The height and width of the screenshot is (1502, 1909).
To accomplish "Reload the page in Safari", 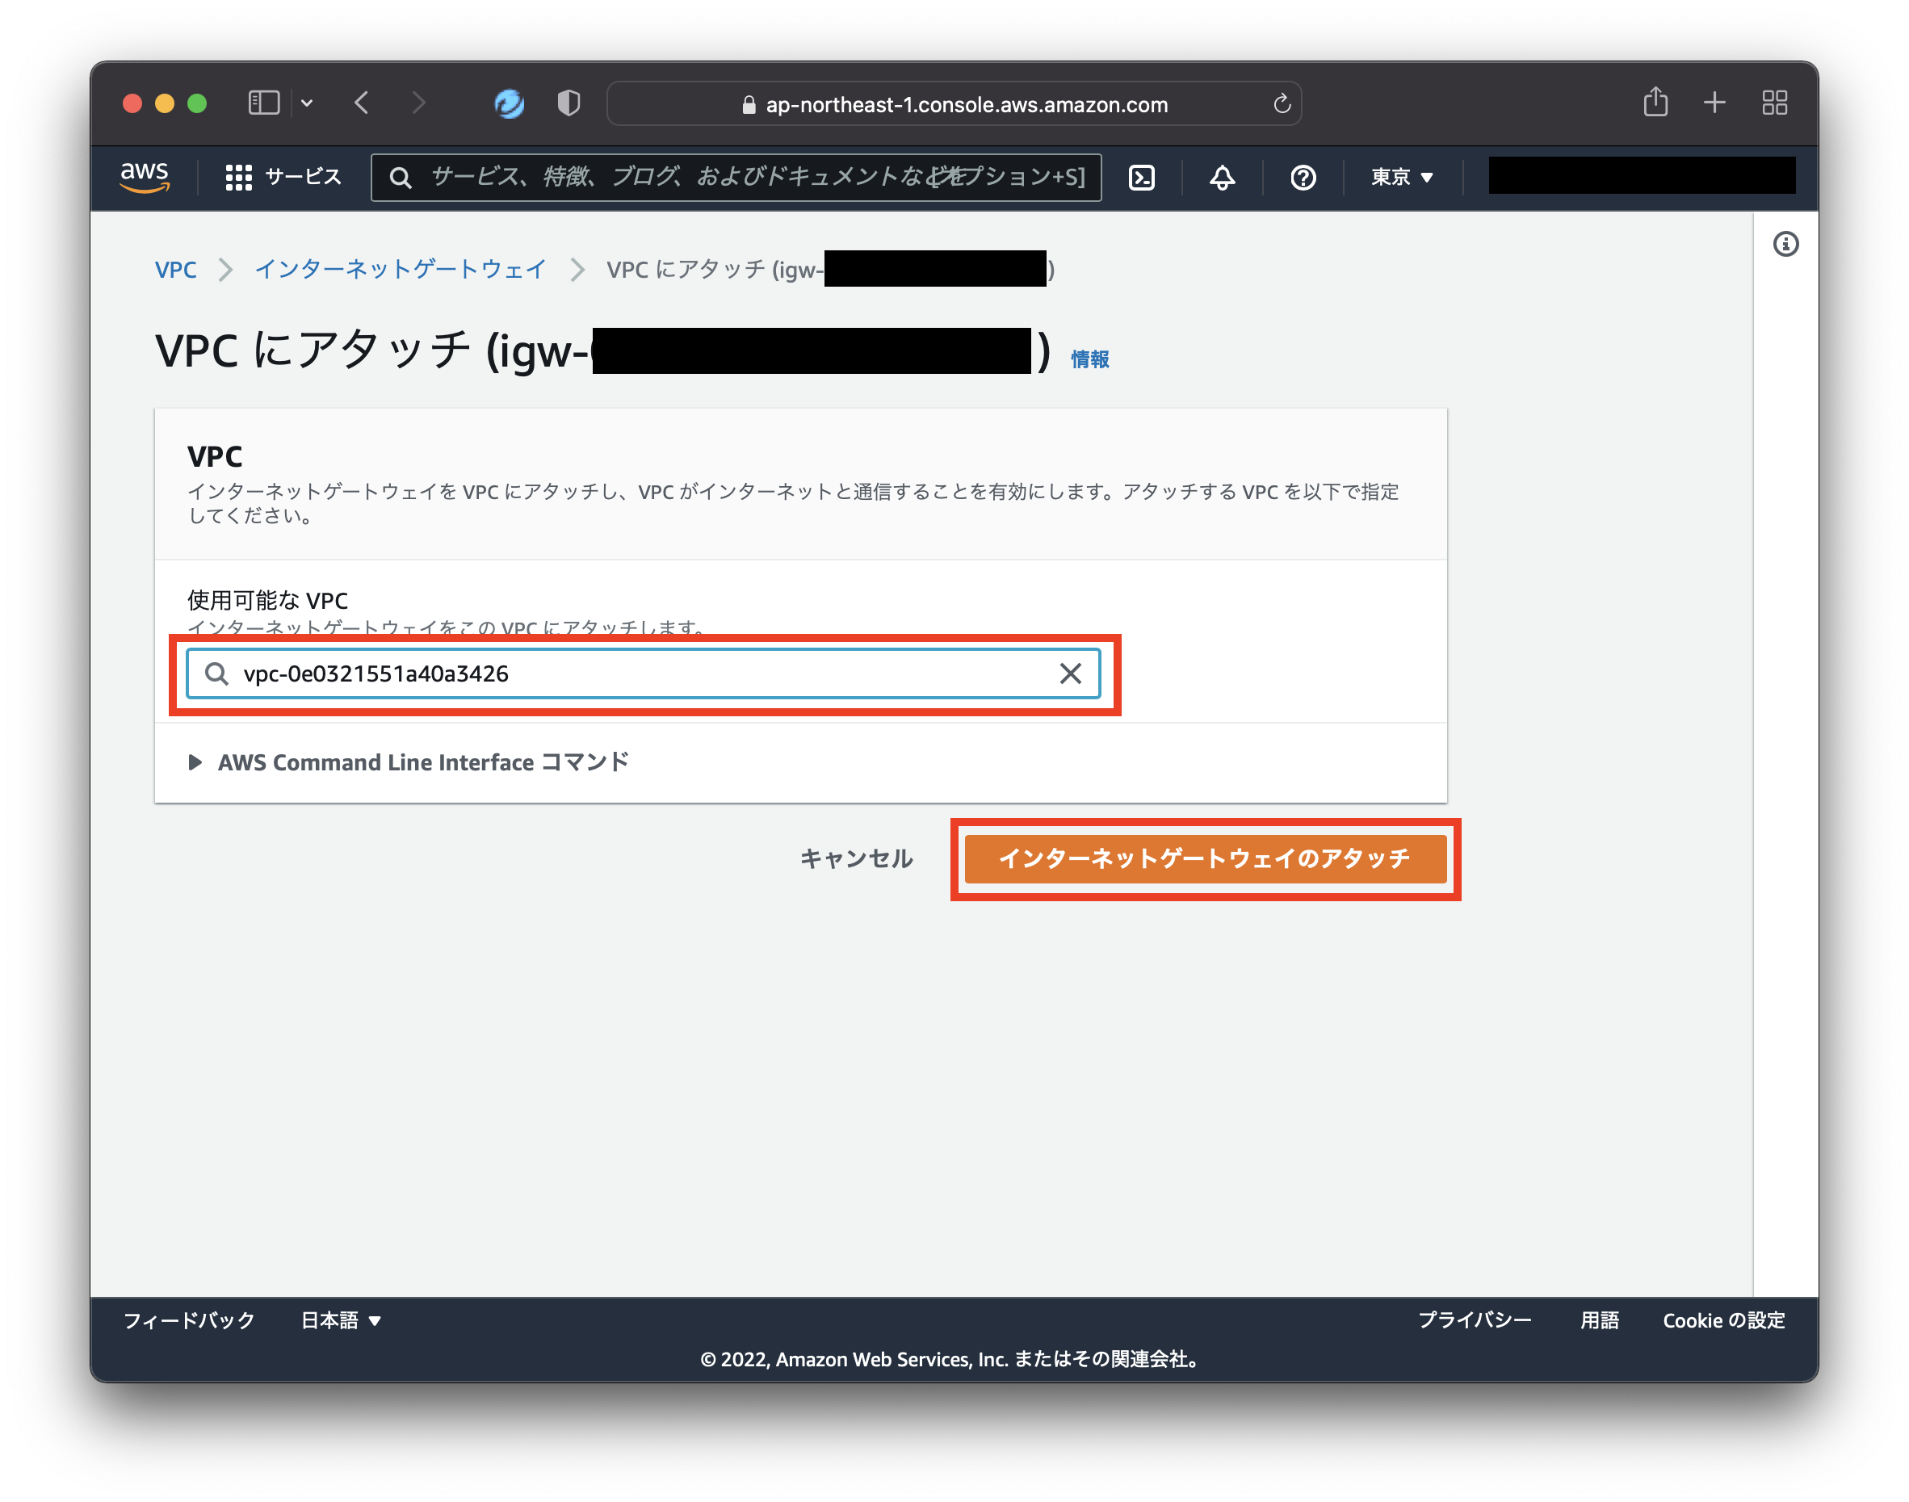I will [x=1282, y=103].
